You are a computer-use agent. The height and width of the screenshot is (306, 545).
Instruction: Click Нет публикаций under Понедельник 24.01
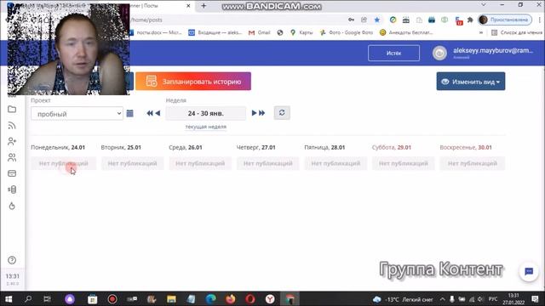[x=64, y=163]
